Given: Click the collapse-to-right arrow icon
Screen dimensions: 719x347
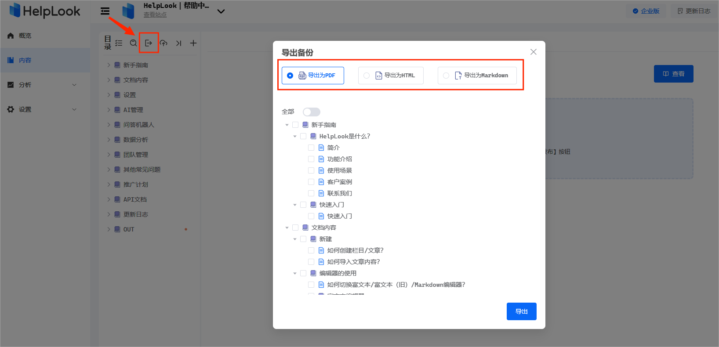Looking at the screenshot, I should 178,43.
